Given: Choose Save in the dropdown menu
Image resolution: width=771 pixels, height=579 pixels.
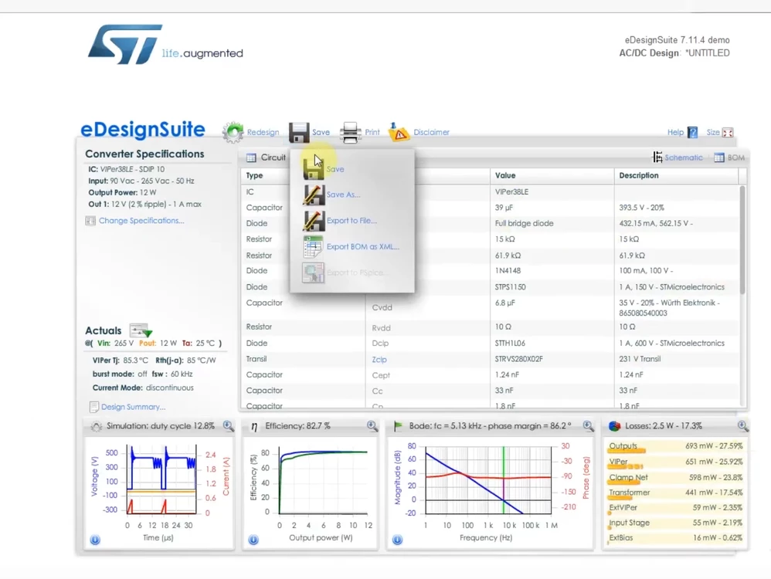Looking at the screenshot, I should (335, 169).
